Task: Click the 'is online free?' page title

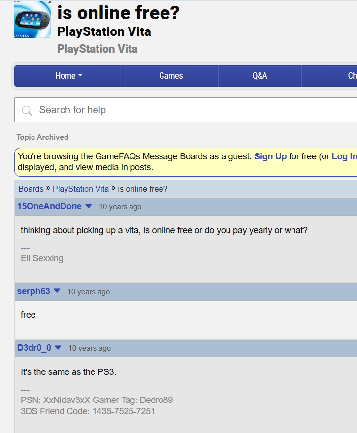Action: click(118, 13)
